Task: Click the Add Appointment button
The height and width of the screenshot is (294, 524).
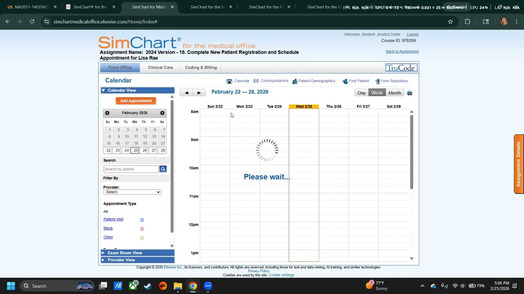Action: point(136,101)
